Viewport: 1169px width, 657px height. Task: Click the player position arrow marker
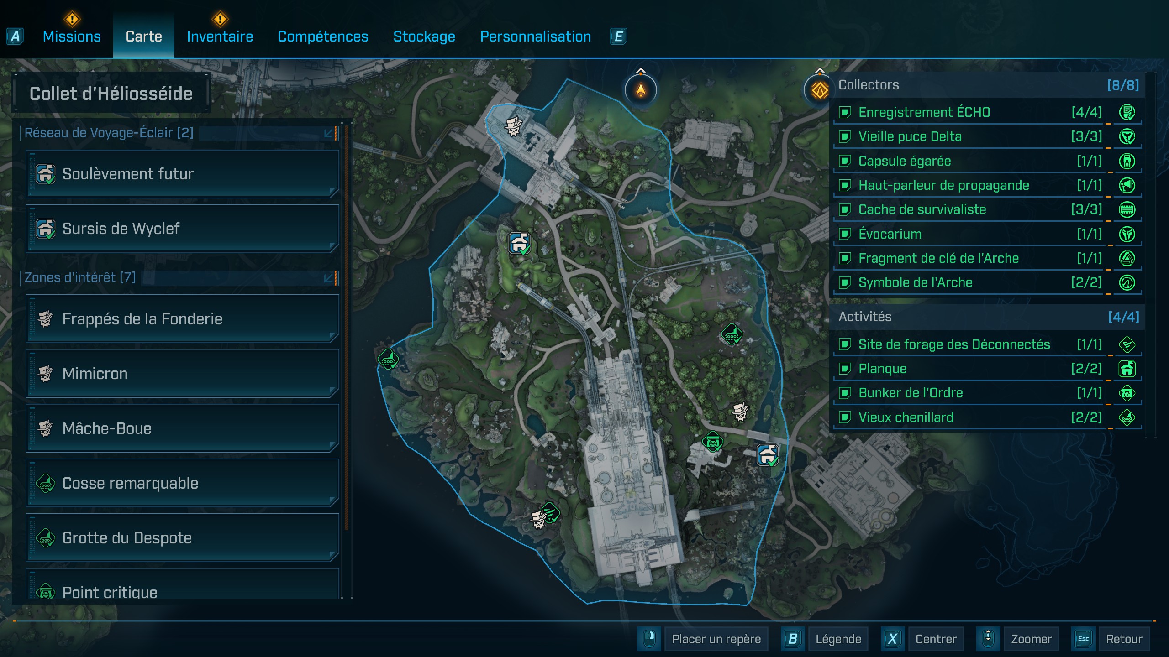coord(641,89)
